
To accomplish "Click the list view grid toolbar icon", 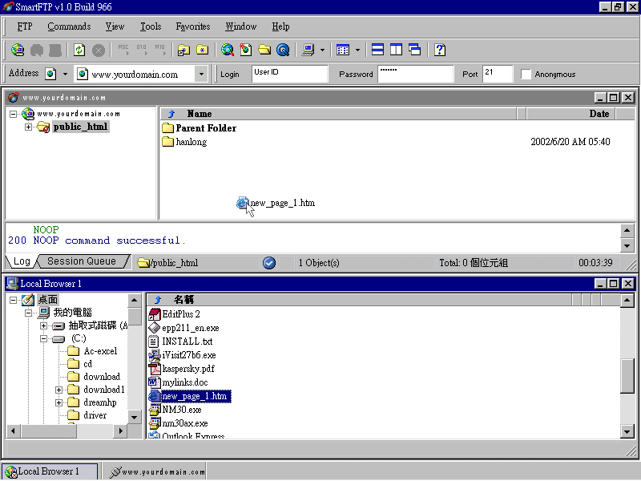I will coord(343,50).
